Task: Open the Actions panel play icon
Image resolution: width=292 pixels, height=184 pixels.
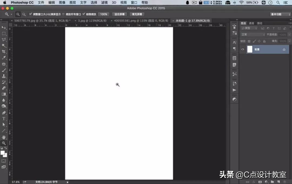Action: pos(234,90)
